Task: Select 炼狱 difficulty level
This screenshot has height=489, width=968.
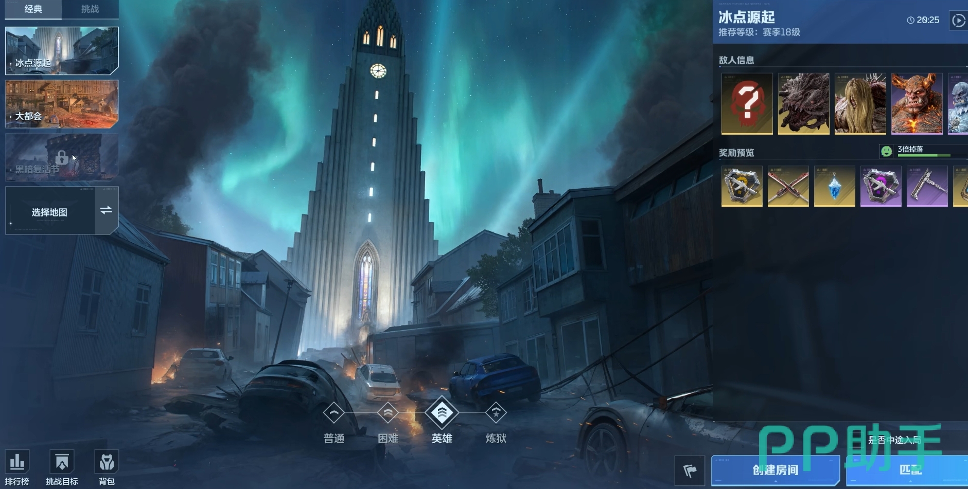Action: pos(496,413)
